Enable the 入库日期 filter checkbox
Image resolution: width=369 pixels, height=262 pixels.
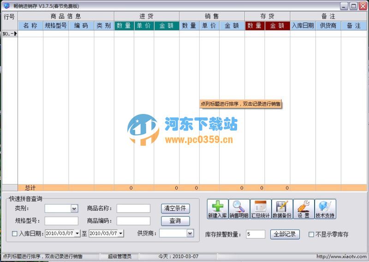coord(15,233)
